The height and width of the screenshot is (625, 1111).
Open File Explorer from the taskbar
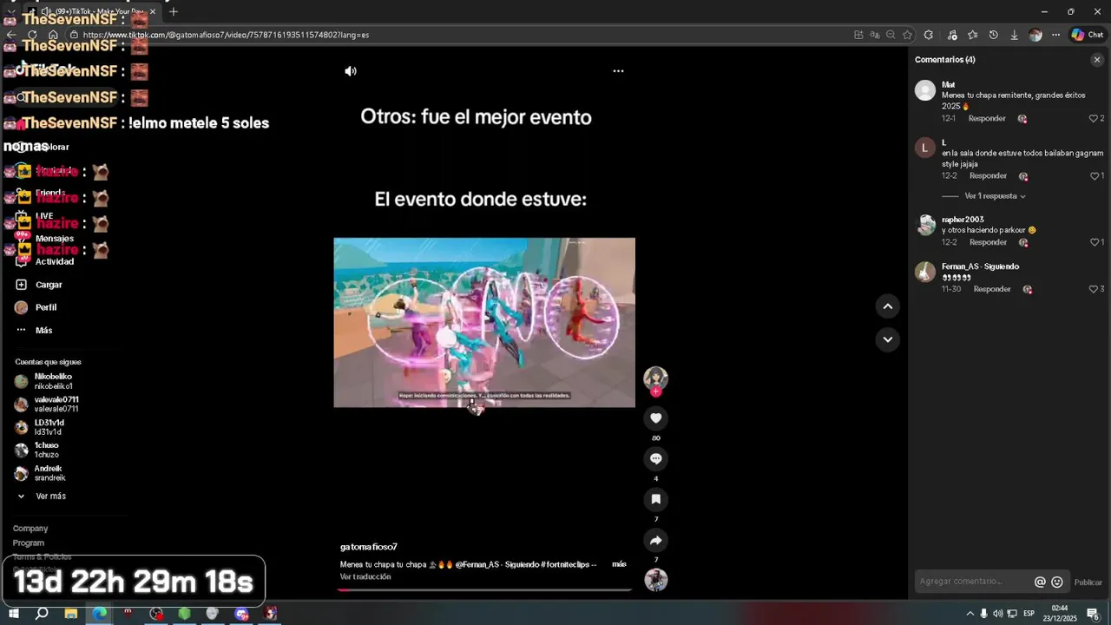point(70,614)
